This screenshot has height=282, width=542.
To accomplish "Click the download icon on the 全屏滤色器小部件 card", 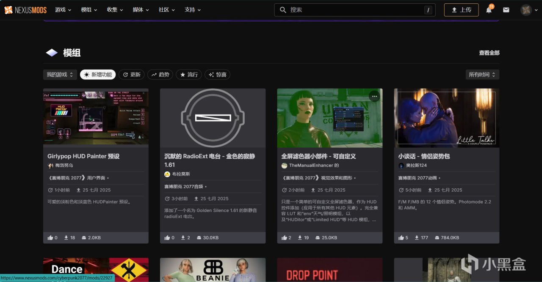I will coord(300,238).
